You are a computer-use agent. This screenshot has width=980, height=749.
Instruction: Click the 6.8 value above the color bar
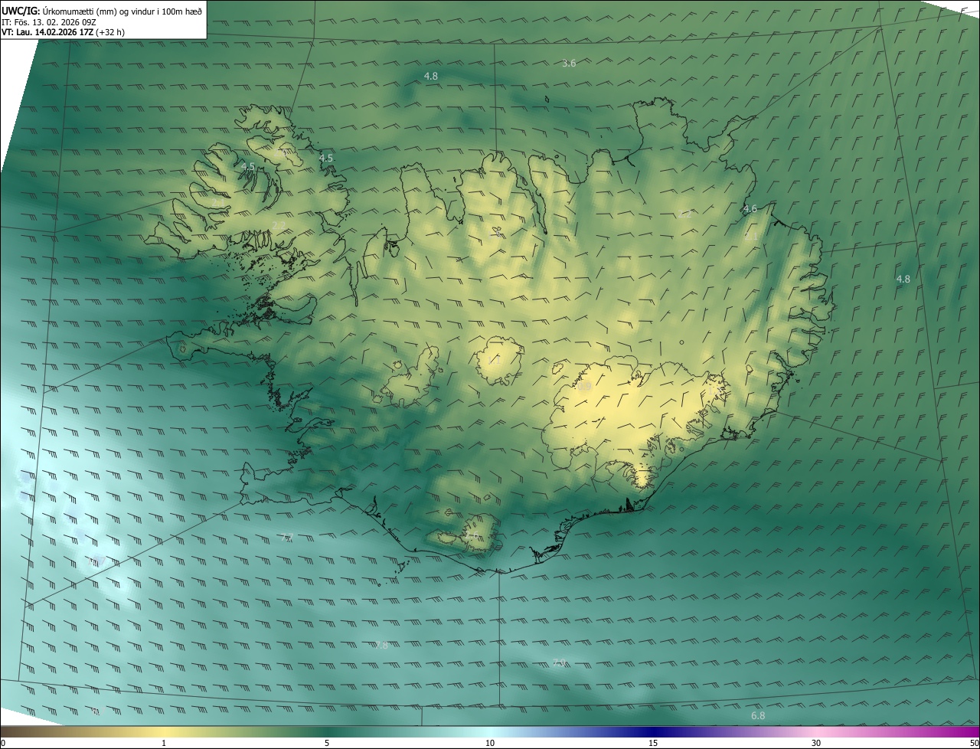coord(758,715)
